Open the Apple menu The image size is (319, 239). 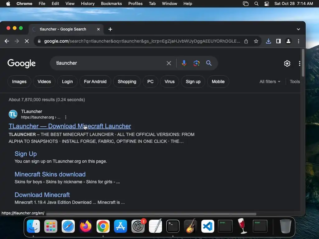click(8, 4)
